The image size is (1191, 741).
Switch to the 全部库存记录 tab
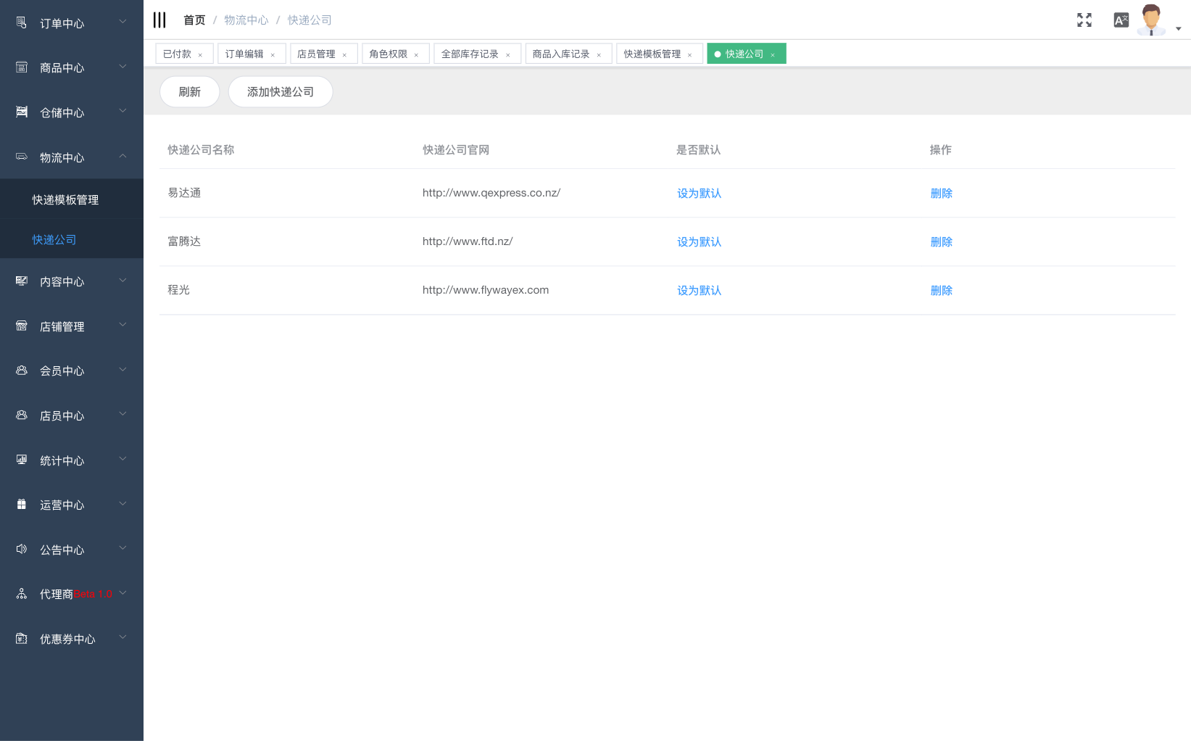(470, 54)
